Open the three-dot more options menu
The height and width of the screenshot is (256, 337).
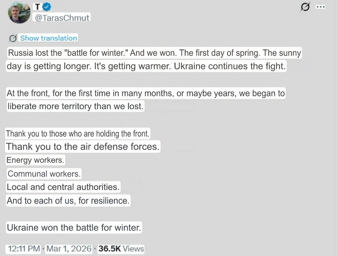320,7
